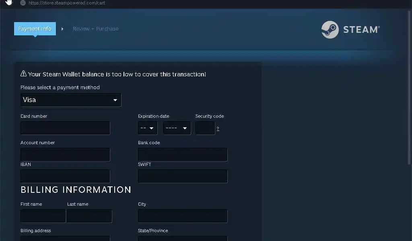Open the Visa payment method dropdown
This screenshot has height=241, width=412.
point(71,100)
